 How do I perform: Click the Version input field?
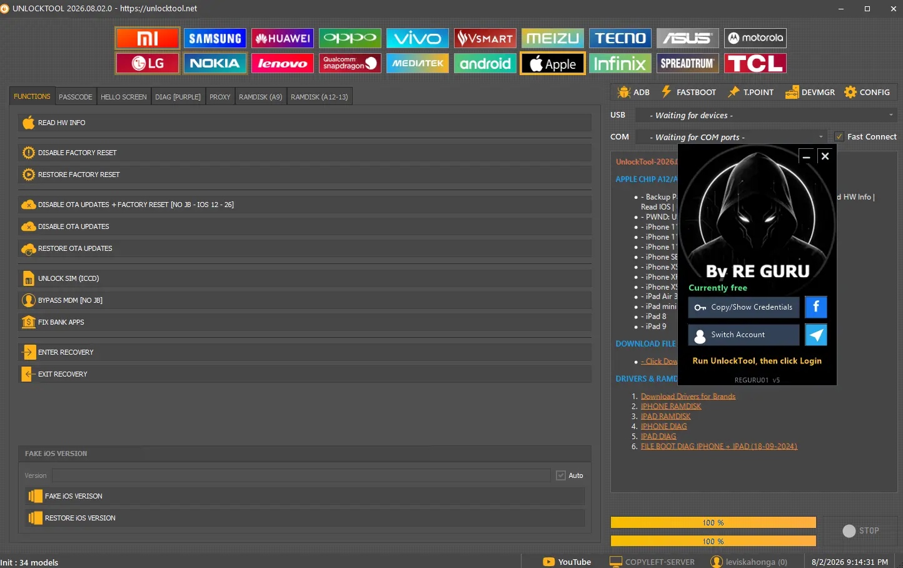(x=301, y=475)
